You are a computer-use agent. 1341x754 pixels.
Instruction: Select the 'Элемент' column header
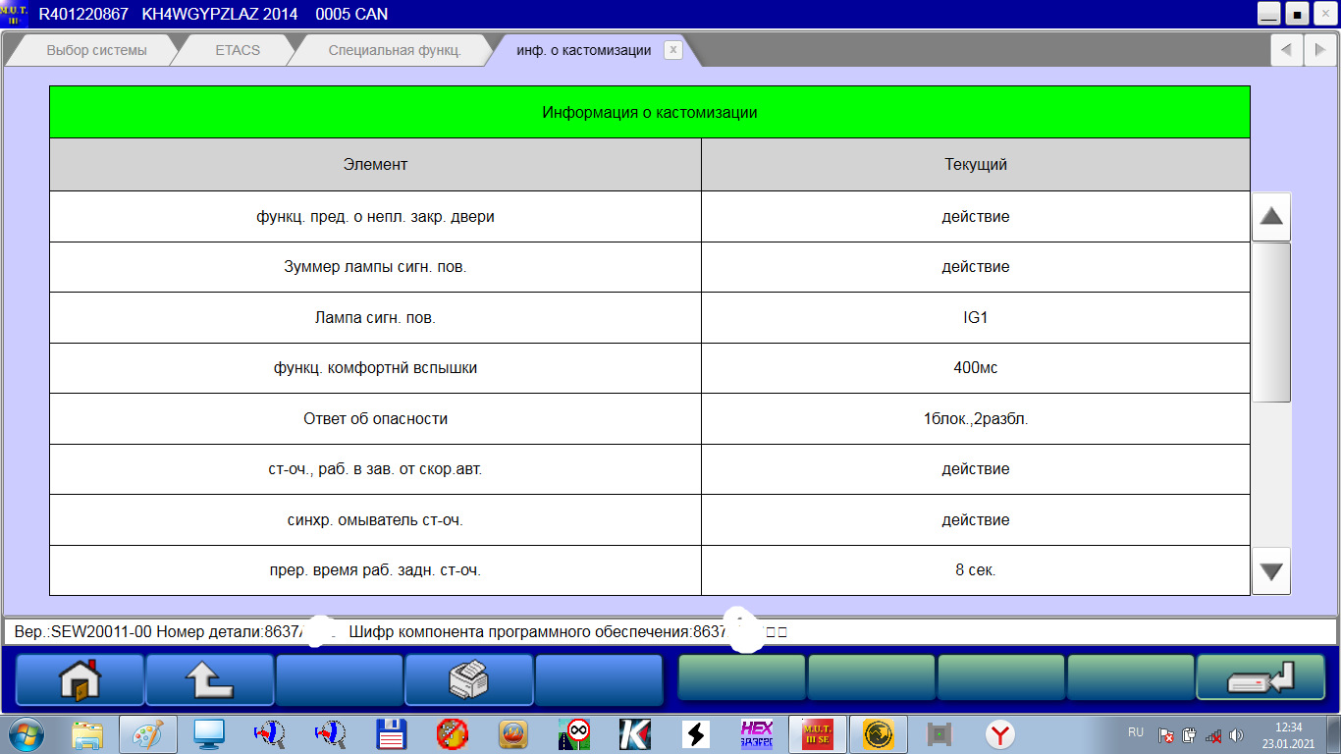(375, 164)
